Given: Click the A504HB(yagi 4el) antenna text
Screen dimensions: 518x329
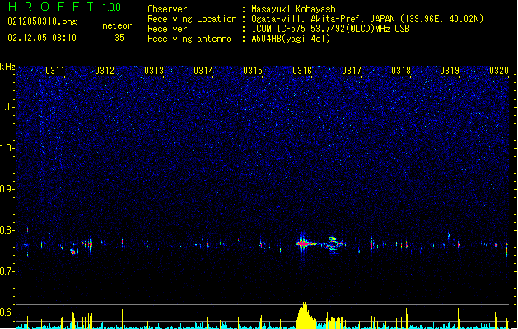Looking at the screenshot, I should [x=291, y=39].
